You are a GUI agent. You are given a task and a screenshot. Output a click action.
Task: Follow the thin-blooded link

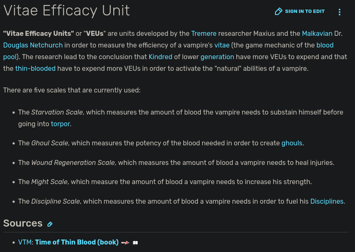click(35, 68)
